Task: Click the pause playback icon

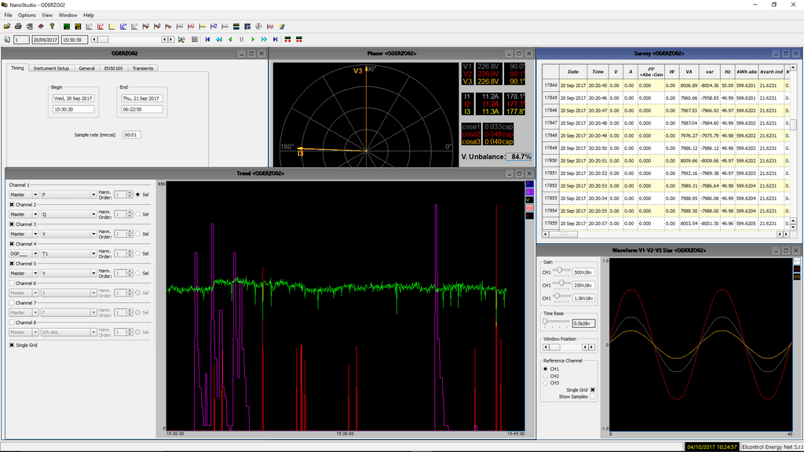Action: 241,39
